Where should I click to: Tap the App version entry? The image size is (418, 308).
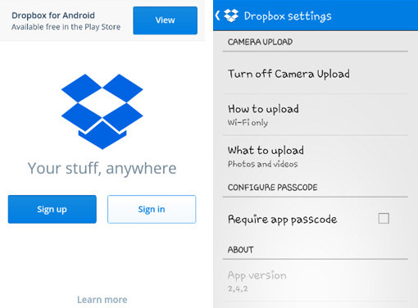316,281
